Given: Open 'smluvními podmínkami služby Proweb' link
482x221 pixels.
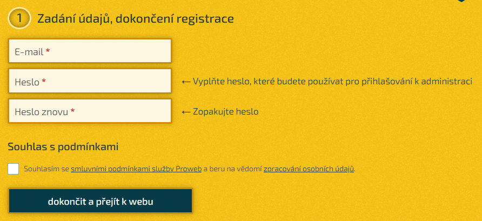Looking at the screenshot, I should pos(136,169).
